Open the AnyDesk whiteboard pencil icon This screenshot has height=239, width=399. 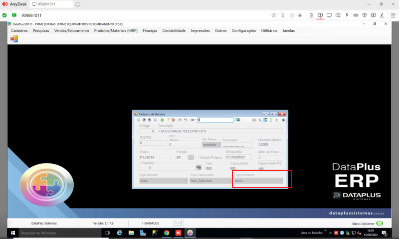point(382,15)
